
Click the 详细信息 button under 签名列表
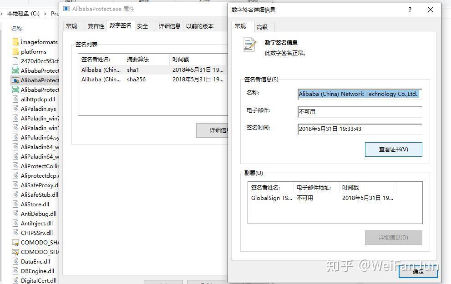coord(212,130)
